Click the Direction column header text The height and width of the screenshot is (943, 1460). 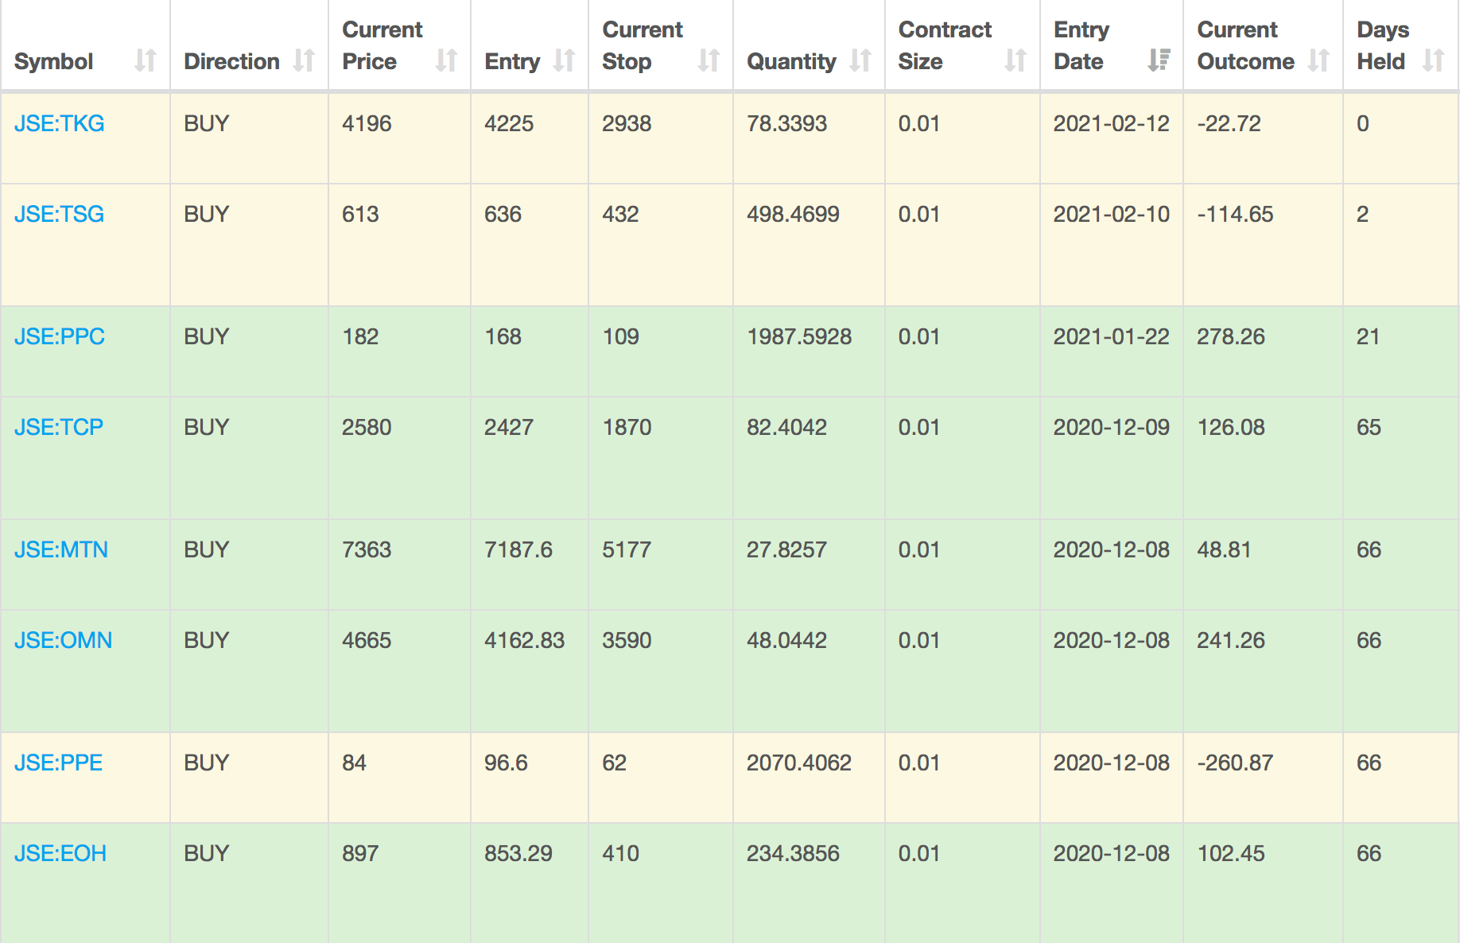[231, 61]
